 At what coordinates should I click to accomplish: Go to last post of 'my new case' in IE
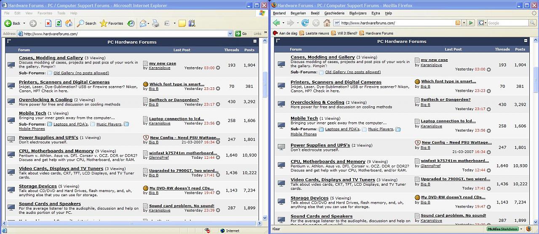pos(218,68)
